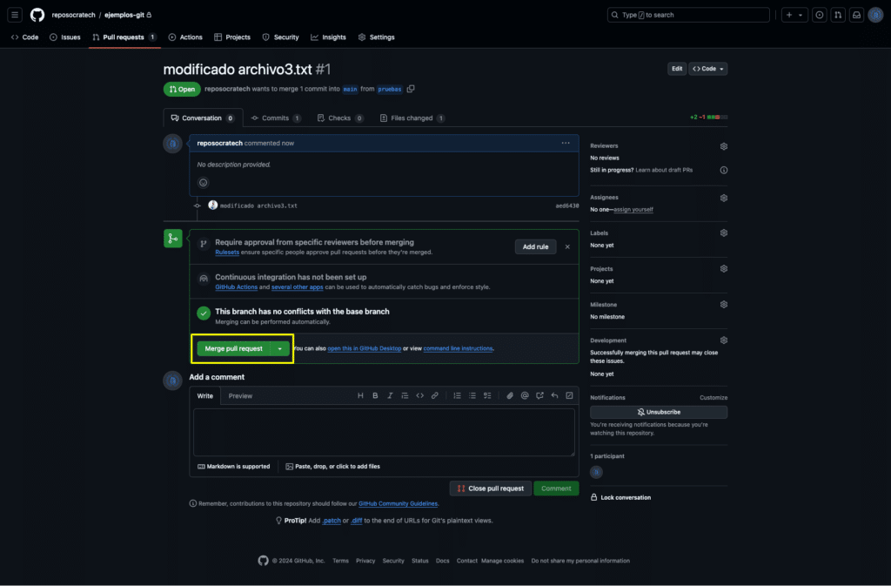Open the Projects repository tab
Image resolution: width=891 pixels, height=586 pixels.
pyautogui.click(x=231, y=37)
